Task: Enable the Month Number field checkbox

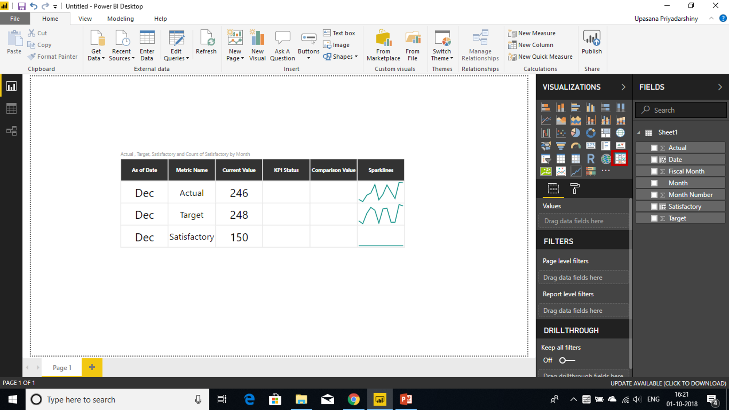Action: [654, 195]
